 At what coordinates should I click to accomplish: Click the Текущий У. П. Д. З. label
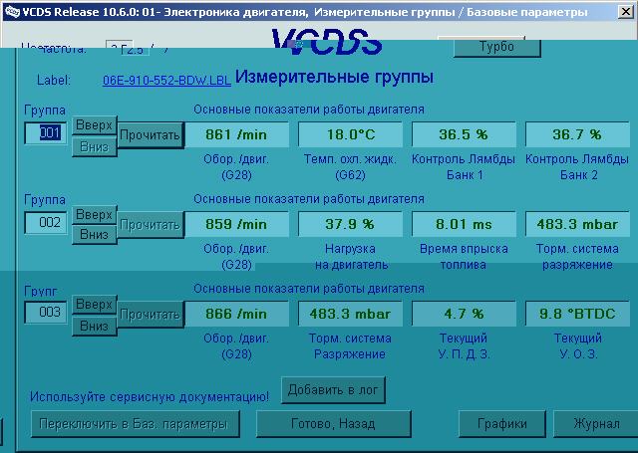point(464,346)
